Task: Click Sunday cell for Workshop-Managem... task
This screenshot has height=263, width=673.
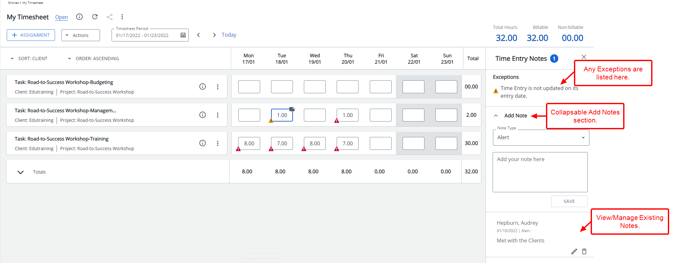Action: pyautogui.click(x=446, y=115)
